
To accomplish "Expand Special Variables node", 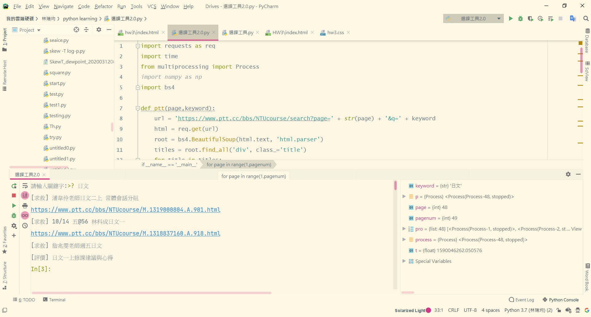I will (x=404, y=261).
